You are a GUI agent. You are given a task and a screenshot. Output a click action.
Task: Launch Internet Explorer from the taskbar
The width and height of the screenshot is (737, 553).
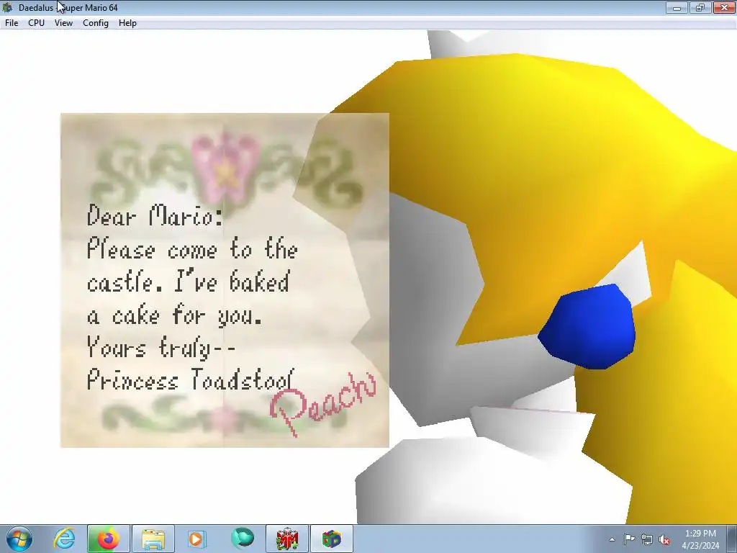[x=64, y=539]
